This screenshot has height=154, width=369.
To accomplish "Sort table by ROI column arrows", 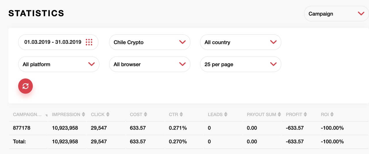I will point(332,114).
